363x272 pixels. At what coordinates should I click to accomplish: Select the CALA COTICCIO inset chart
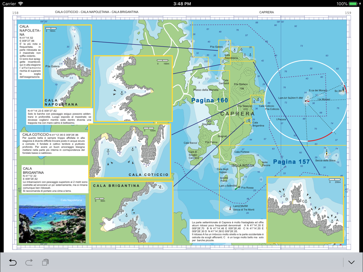pyautogui.click(x=130, y=151)
